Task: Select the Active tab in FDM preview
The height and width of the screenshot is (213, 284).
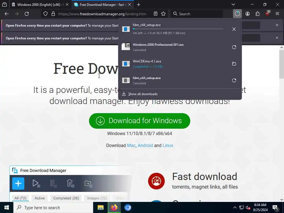Action: (x=40, y=198)
